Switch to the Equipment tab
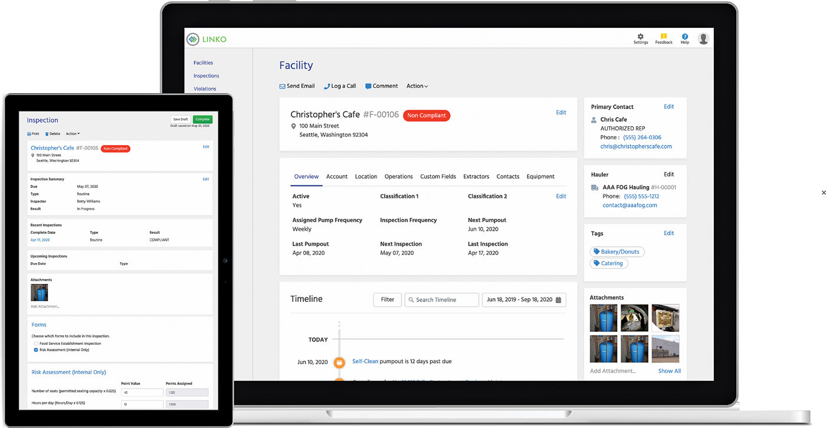The image size is (826, 428). tap(540, 177)
